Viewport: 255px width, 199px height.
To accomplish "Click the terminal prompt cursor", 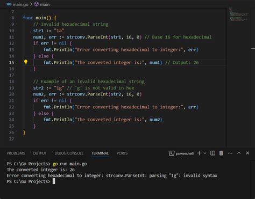I will [x=54, y=181].
